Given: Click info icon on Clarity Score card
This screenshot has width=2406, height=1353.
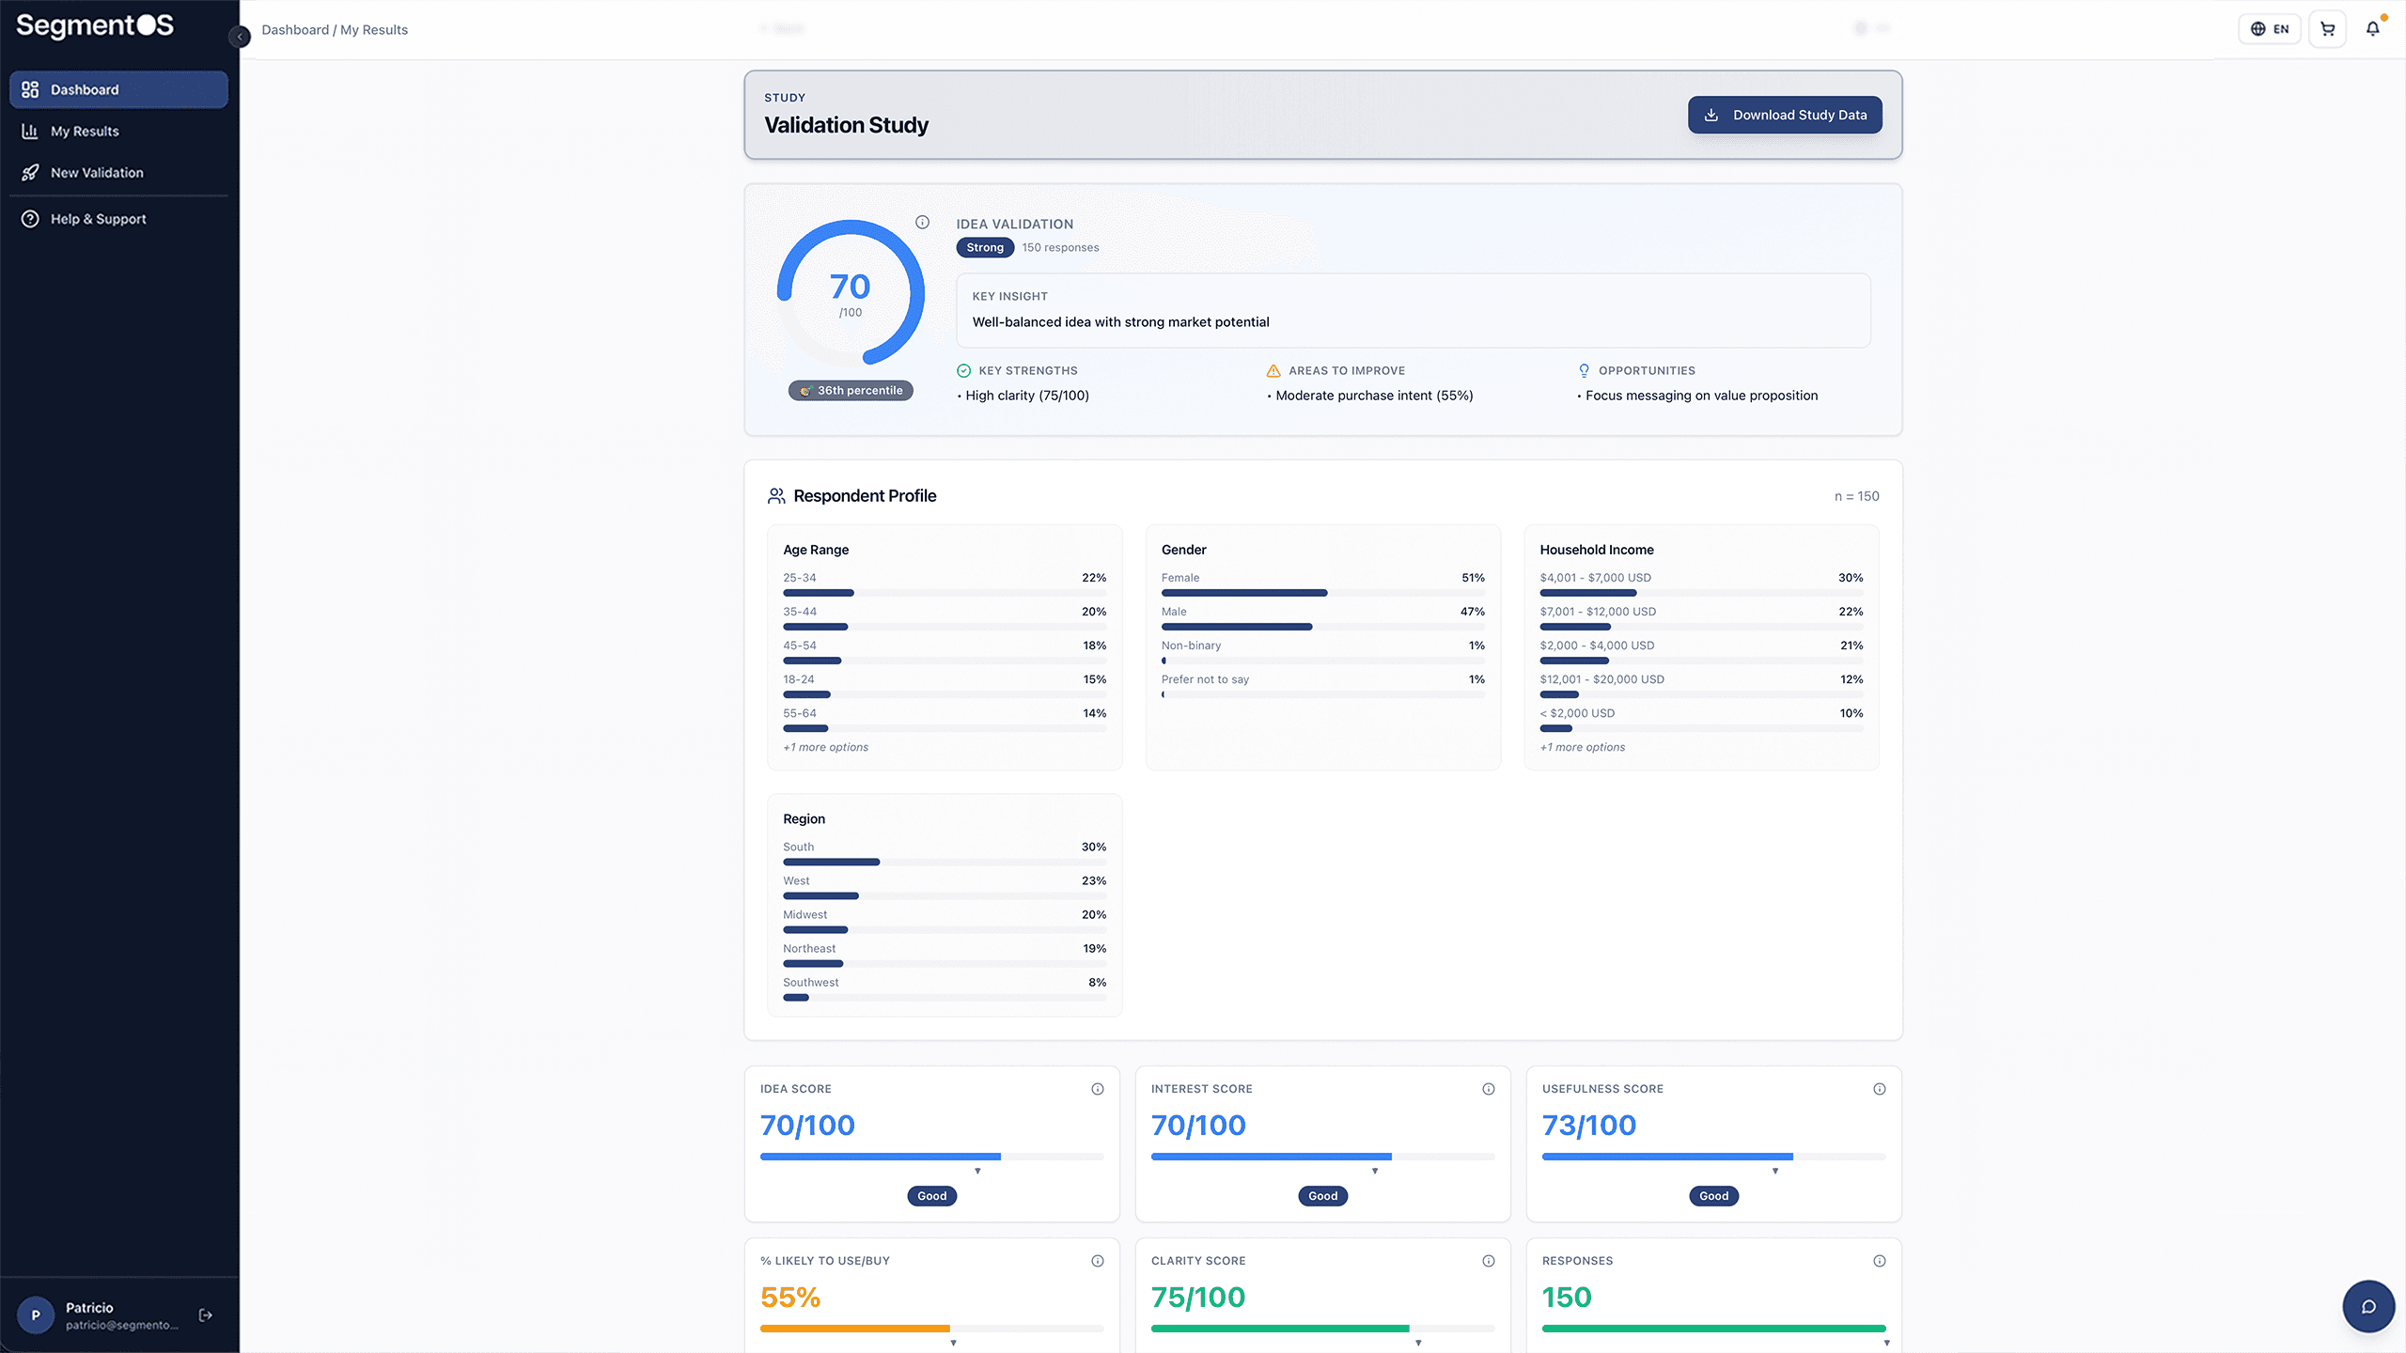Looking at the screenshot, I should click(1488, 1261).
